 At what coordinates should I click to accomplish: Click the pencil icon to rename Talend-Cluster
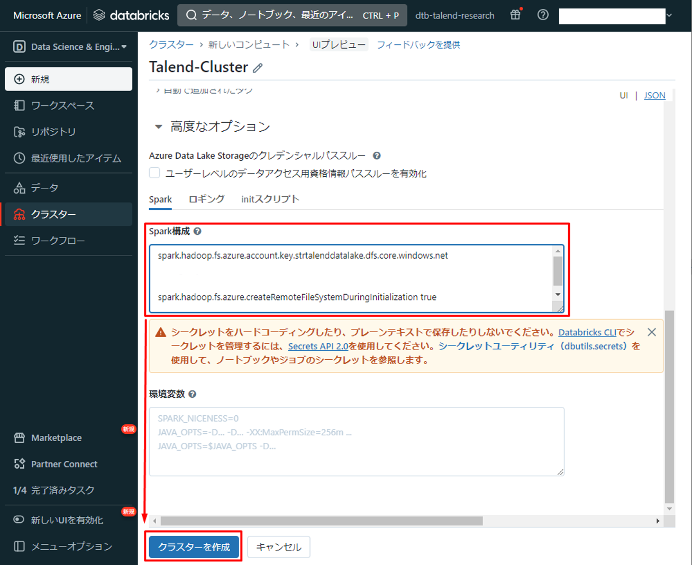click(258, 68)
